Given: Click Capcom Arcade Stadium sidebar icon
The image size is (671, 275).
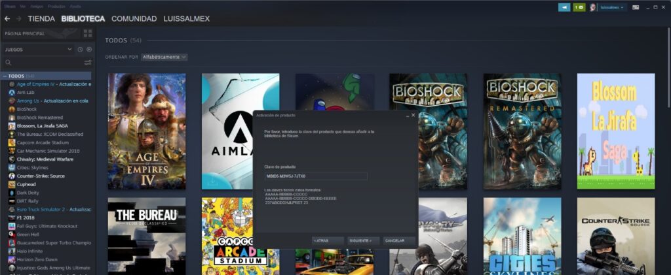Looking at the screenshot, I should click(12, 142).
